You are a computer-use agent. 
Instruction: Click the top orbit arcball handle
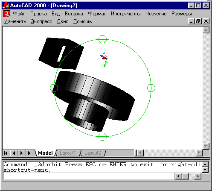[x=102, y=39]
